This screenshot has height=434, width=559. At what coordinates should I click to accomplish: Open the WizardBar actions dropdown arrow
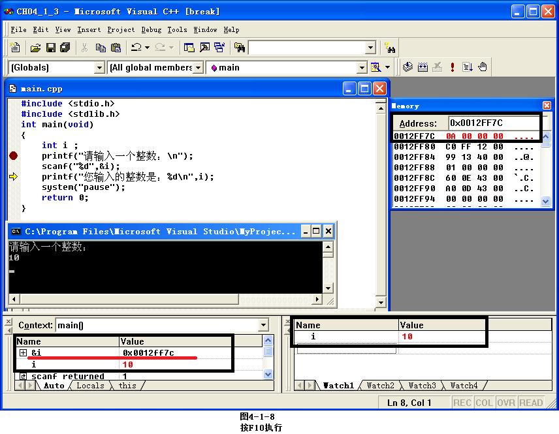pos(387,67)
